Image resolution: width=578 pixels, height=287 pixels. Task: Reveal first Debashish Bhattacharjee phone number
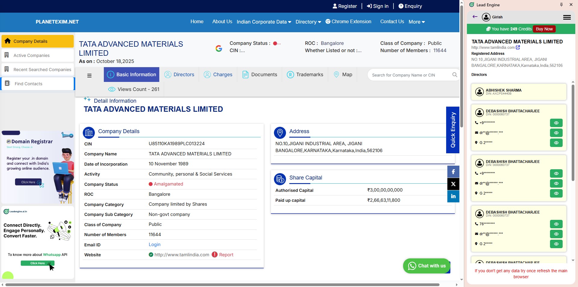[556, 123]
